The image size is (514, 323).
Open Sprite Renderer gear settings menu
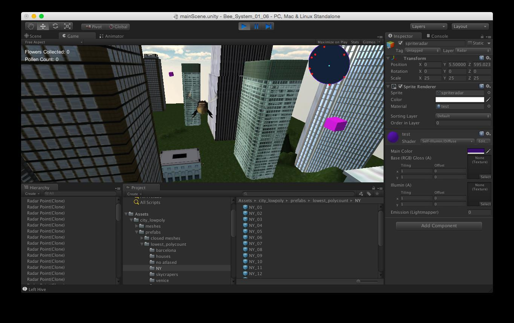tap(488, 86)
